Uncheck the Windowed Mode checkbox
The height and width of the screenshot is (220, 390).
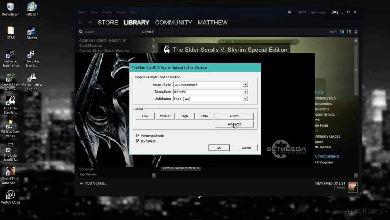pyautogui.click(x=138, y=135)
